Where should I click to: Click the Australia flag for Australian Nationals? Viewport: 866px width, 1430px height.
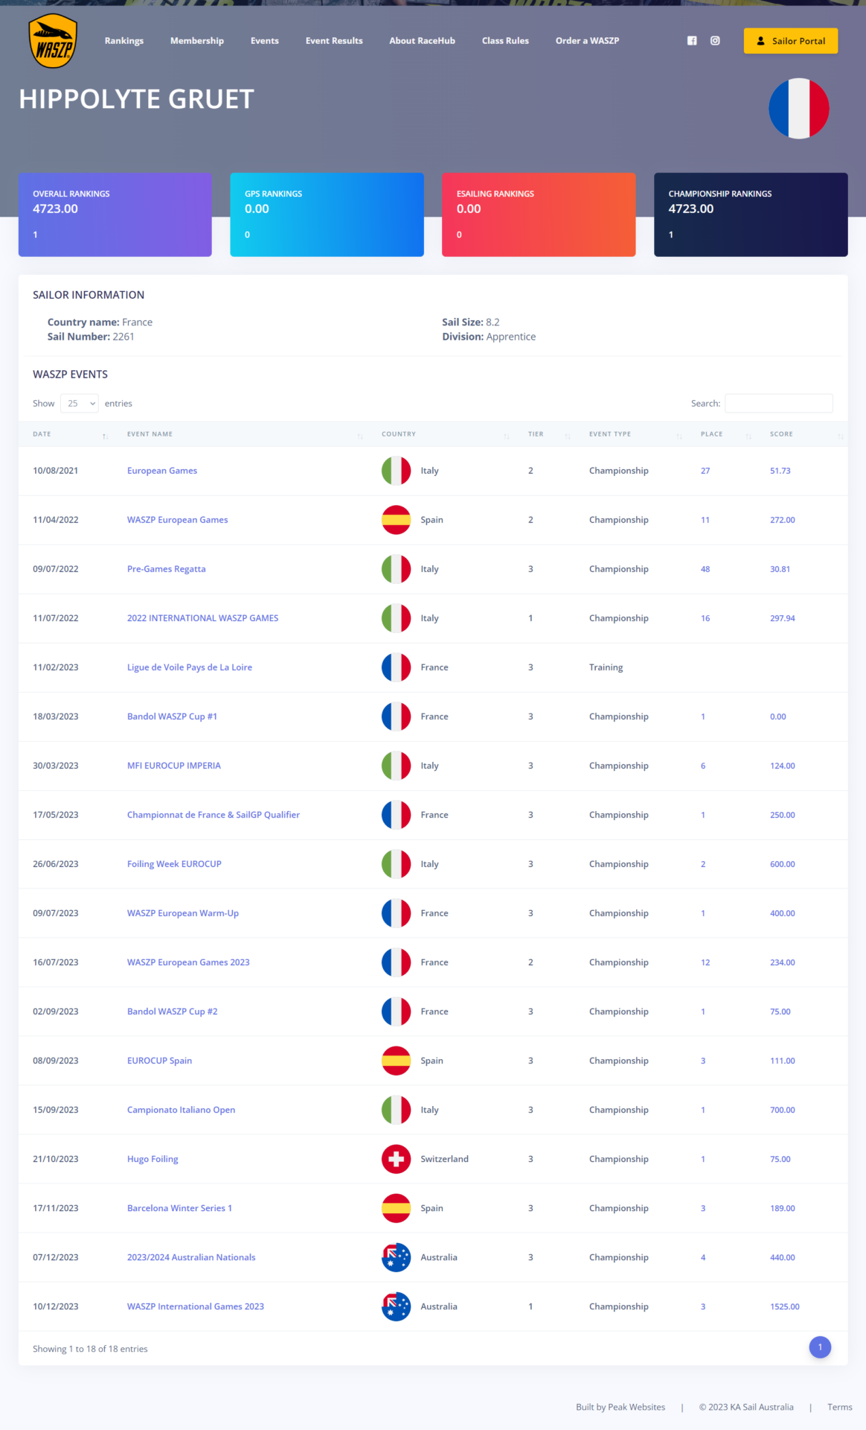click(397, 1257)
